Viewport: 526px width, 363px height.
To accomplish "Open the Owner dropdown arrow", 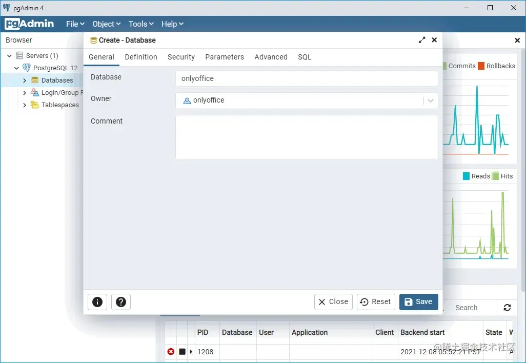I will (431, 100).
